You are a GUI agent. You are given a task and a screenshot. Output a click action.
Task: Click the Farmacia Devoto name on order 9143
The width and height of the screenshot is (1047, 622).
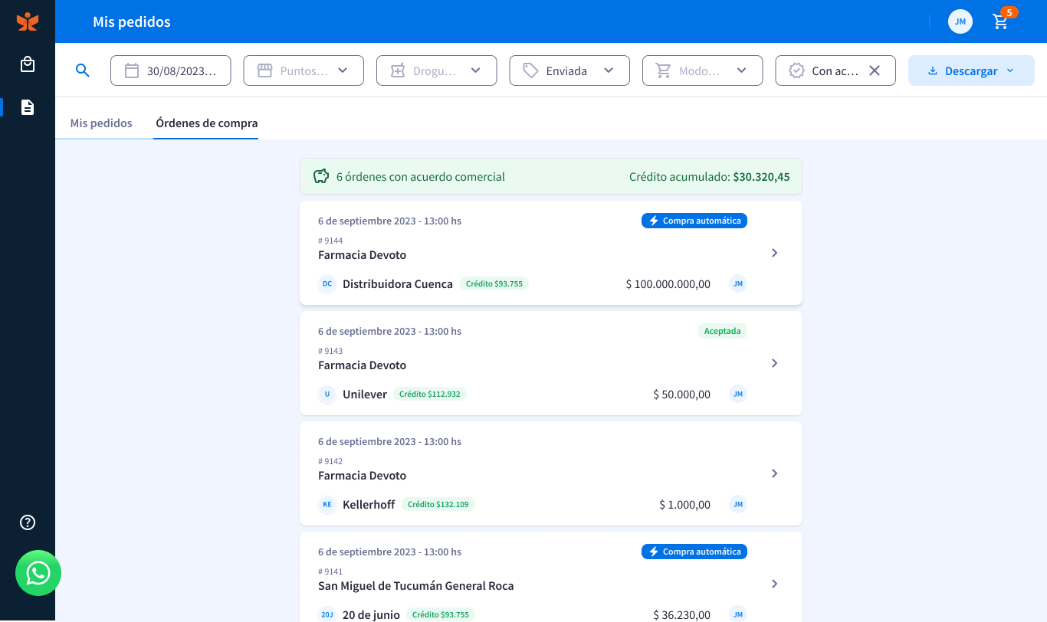tap(363, 365)
